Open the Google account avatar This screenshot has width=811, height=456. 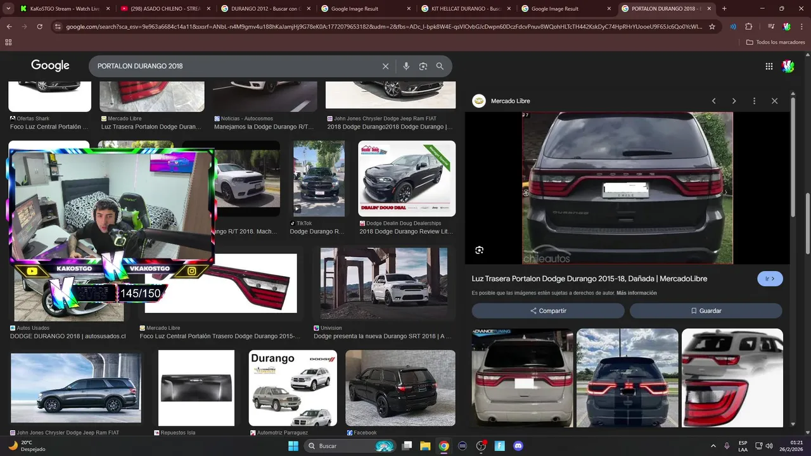(x=788, y=66)
